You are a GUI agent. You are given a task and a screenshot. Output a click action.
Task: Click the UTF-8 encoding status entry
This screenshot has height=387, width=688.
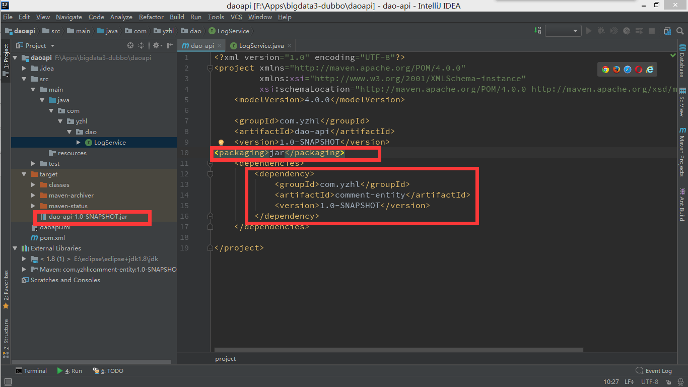pyautogui.click(x=650, y=382)
